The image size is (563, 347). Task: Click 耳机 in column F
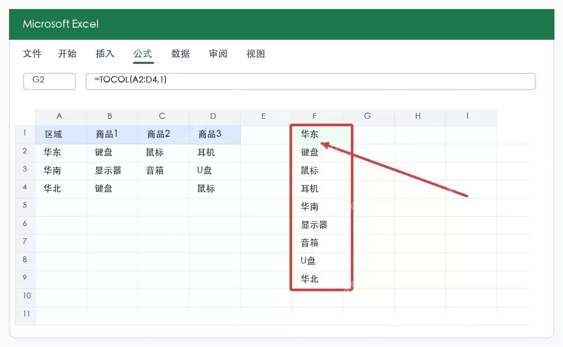[x=317, y=189]
